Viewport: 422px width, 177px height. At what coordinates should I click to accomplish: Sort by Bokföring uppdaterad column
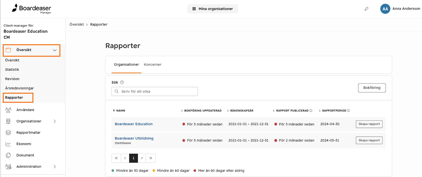pos(182,111)
